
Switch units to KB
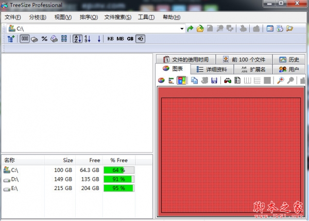click(x=110, y=39)
